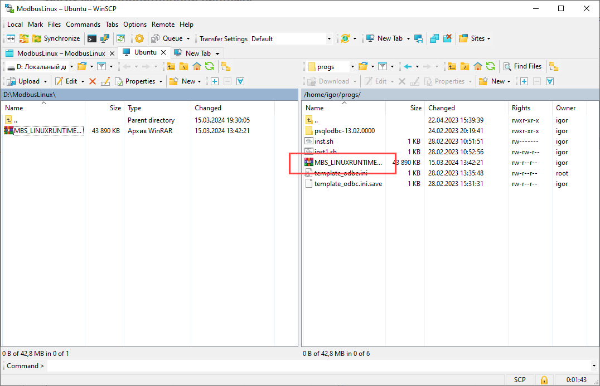Open the Commands menu

[x=83, y=25]
